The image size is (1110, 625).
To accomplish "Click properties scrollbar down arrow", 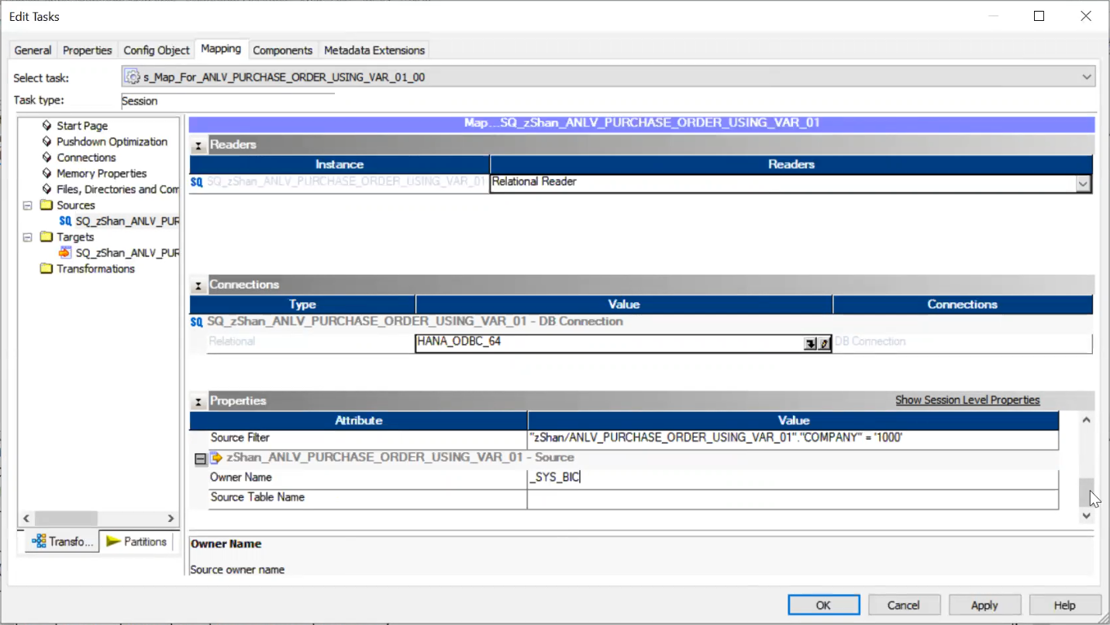I will (1087, 516).
